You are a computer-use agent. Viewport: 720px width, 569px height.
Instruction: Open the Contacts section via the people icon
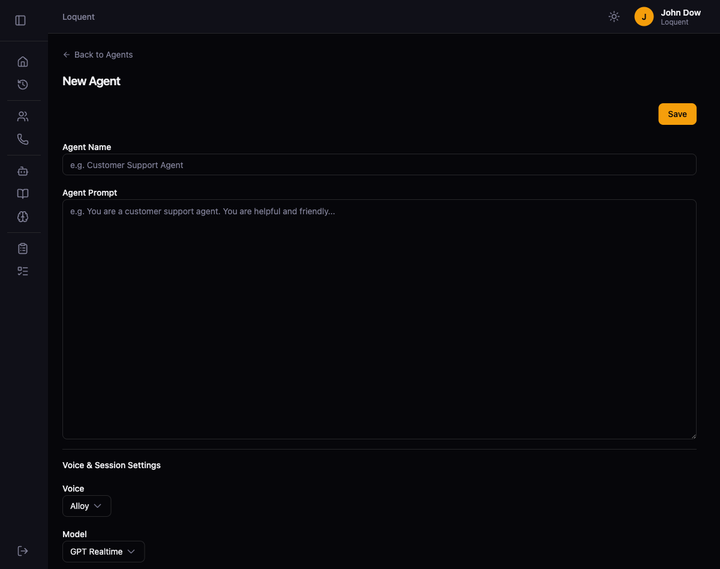click(x=23, y=116)
